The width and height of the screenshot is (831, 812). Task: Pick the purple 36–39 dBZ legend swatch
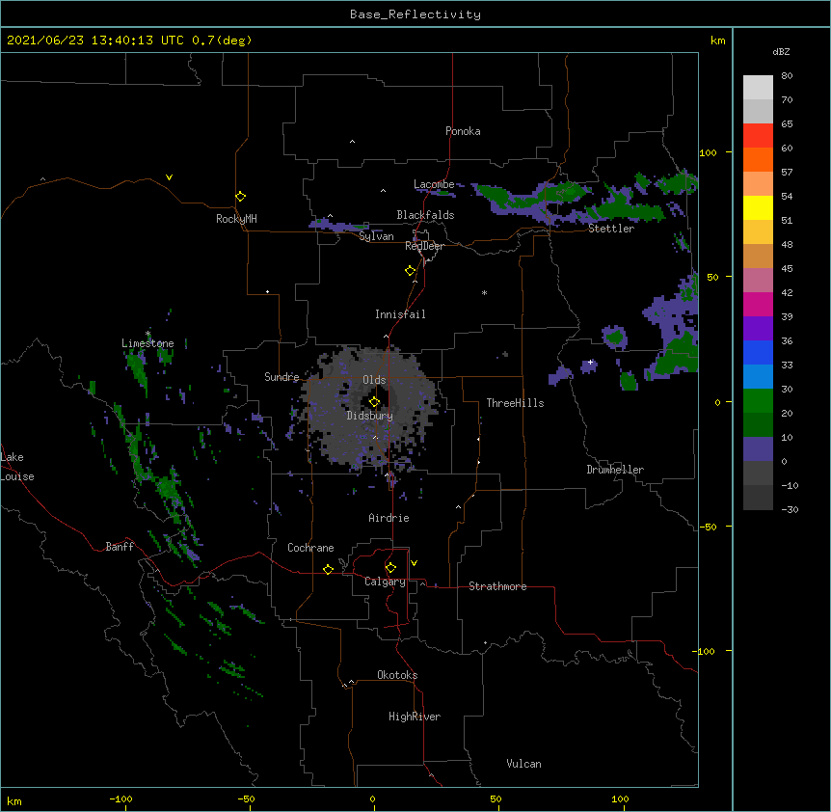pos(758,329)
